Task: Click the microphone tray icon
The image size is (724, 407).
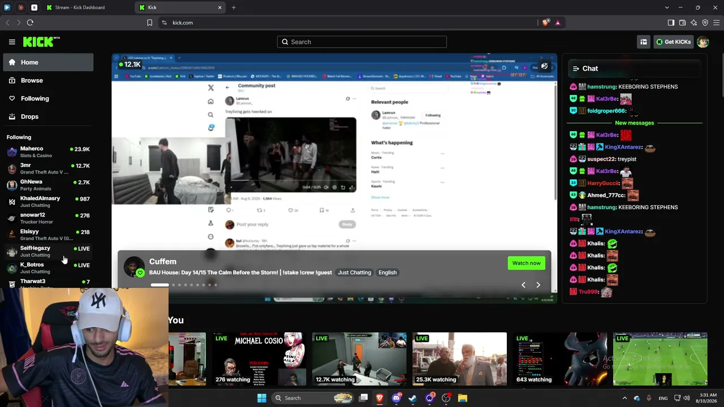Action: click(x=649, y=398)
